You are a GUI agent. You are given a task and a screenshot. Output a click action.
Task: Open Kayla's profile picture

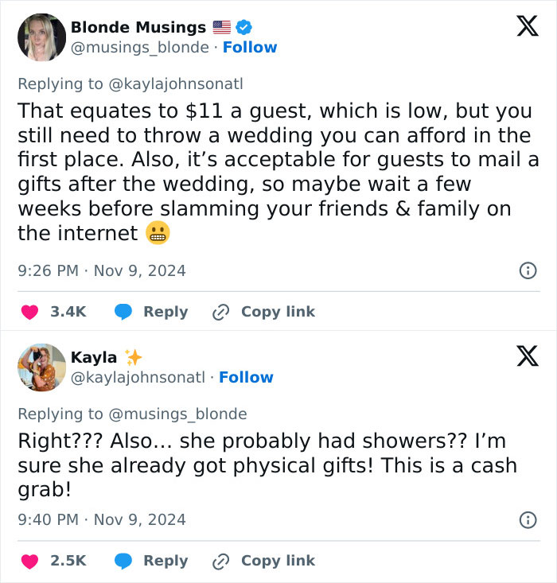click(x=41, y=367)
